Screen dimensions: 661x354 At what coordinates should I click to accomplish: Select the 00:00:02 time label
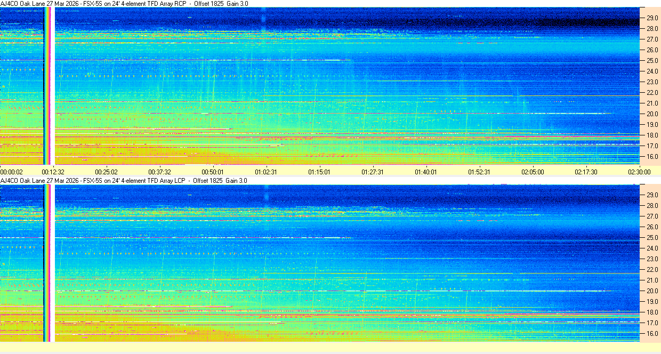pyautogui.click(x=12, y=172)
